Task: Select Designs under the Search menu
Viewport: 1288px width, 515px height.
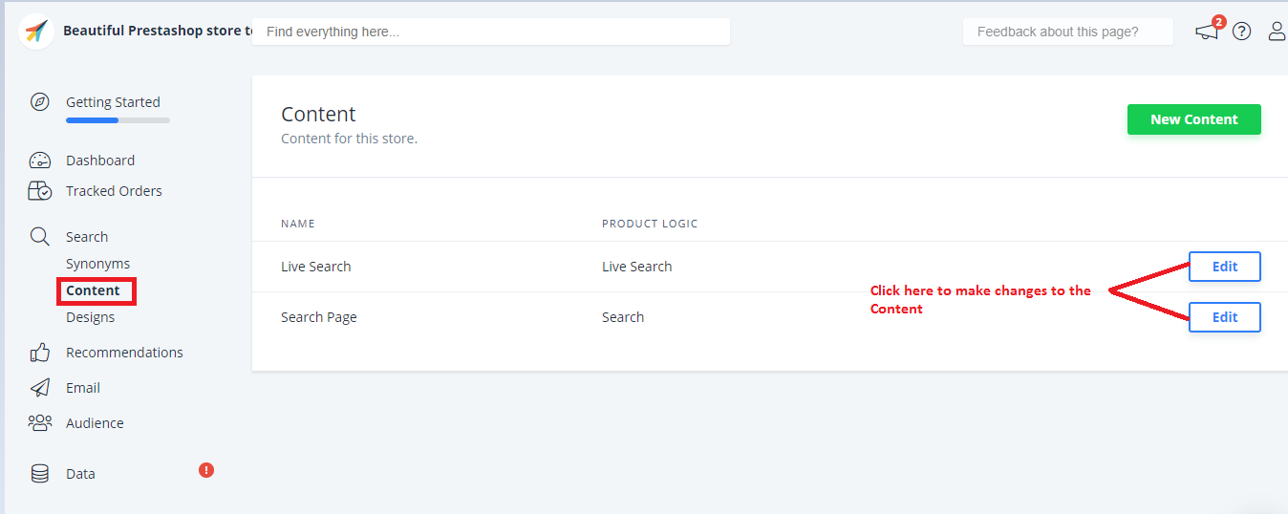Action: point(90,317)
